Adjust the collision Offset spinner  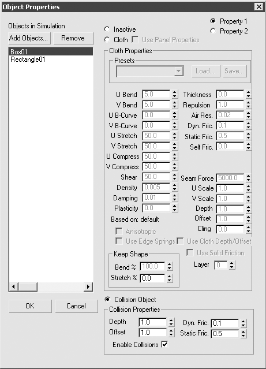pyautogui.click(x=171, y=333)
